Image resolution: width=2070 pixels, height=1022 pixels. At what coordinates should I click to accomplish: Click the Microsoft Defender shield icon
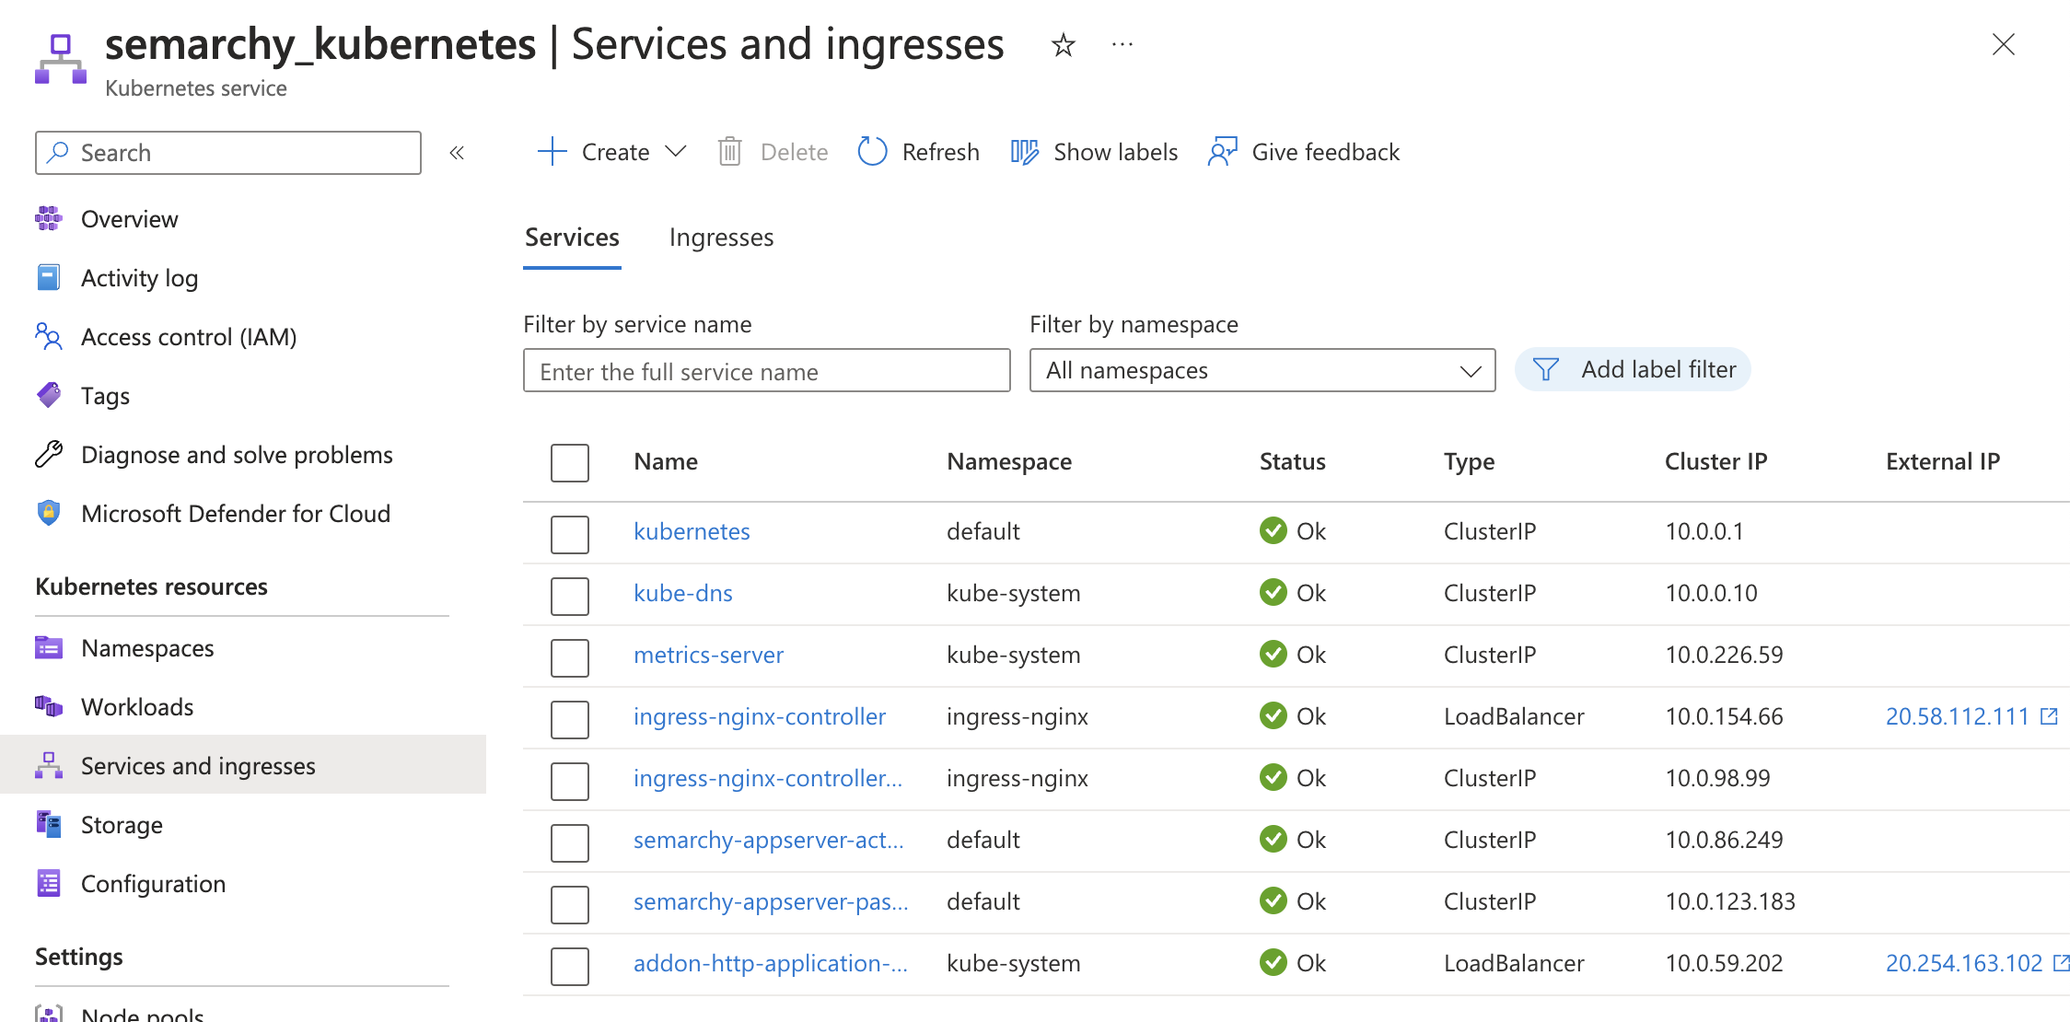click(49, 514)
